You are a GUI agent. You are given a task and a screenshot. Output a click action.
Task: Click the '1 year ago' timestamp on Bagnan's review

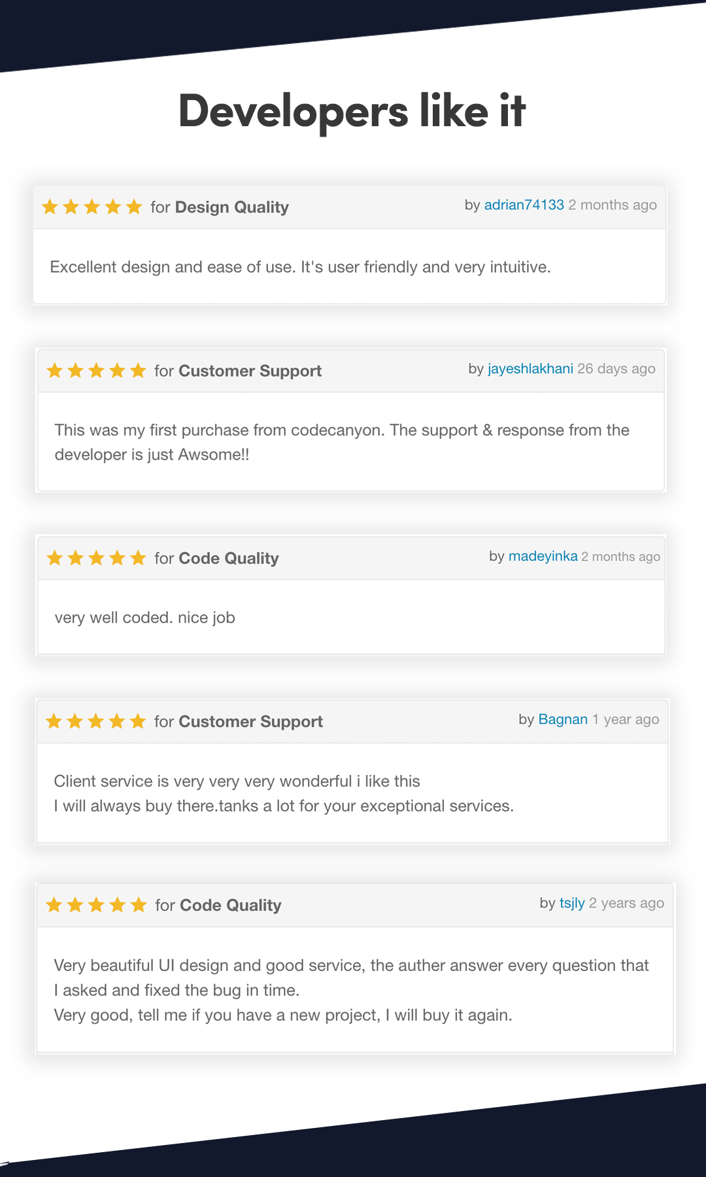626,719
